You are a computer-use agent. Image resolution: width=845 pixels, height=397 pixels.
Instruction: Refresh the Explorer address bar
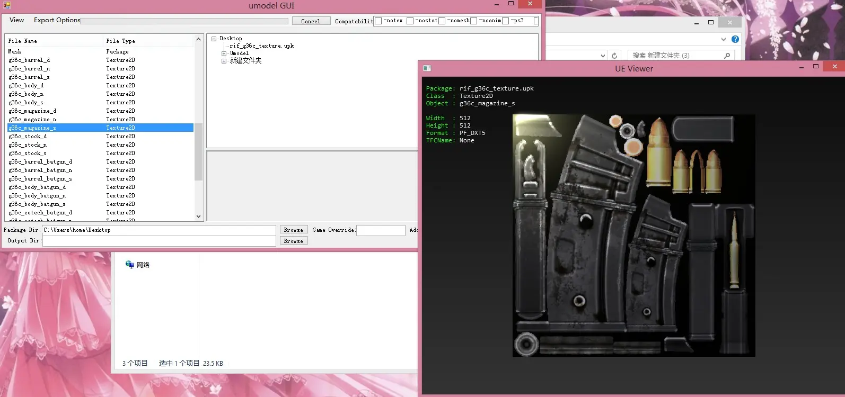(614, 56)
